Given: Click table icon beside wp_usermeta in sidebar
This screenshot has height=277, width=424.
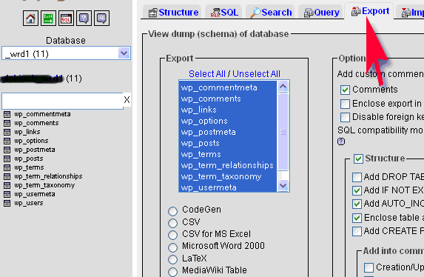Looking at the screenshot, I should point(7,194).
